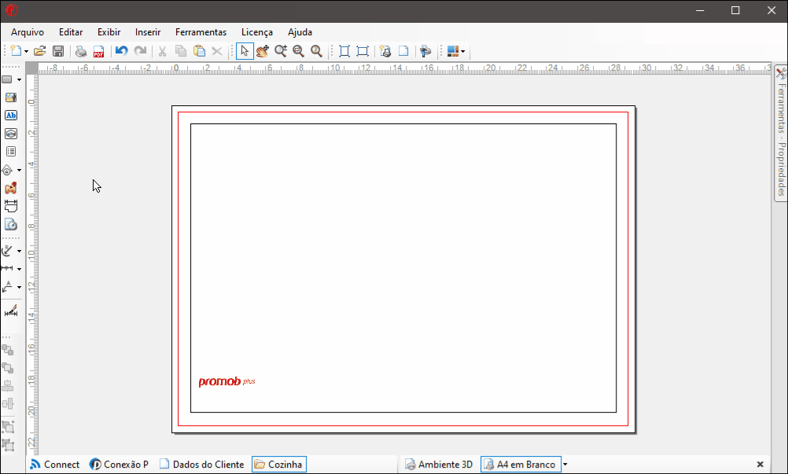The height and width of the screenshot is (474, 788).
Task: Open the Licença menu
Action: (257, 32)
